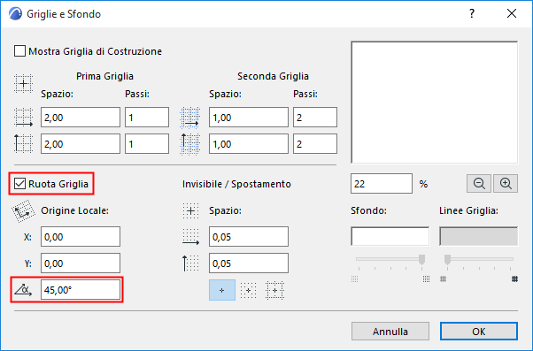Click the Annulla button
The image size is (533, 351).
390,332
